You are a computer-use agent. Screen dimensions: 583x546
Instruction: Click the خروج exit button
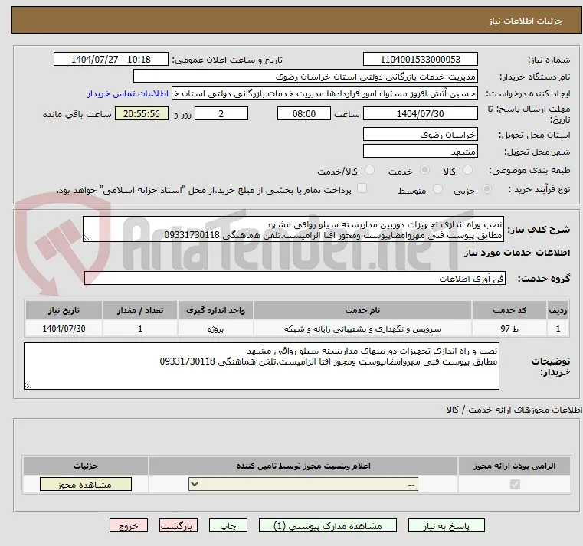(x=129, y=525)
